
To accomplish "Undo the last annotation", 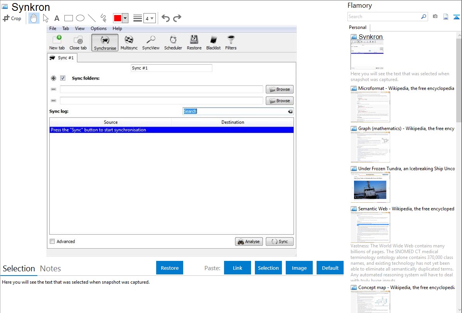I will [165, 18].
